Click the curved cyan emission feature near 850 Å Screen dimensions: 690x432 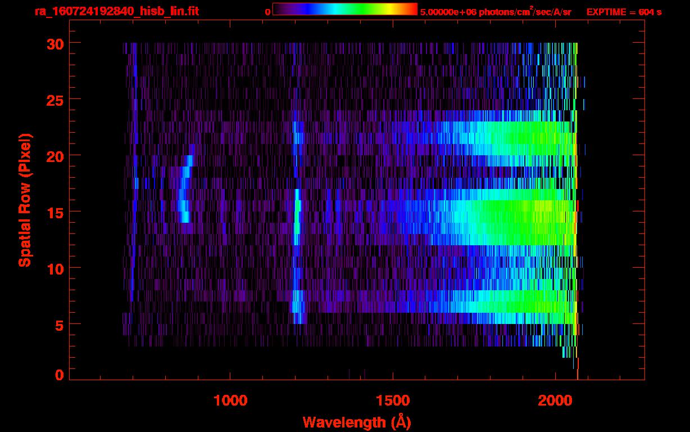(x=184, y=194)
